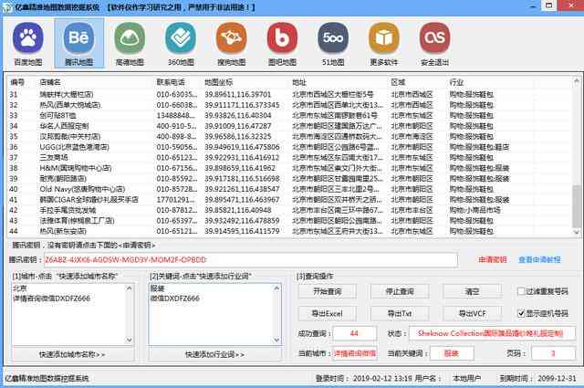Open the 高德地图 (Amap) source
This screenshot has height=388, width=584.
130,44
